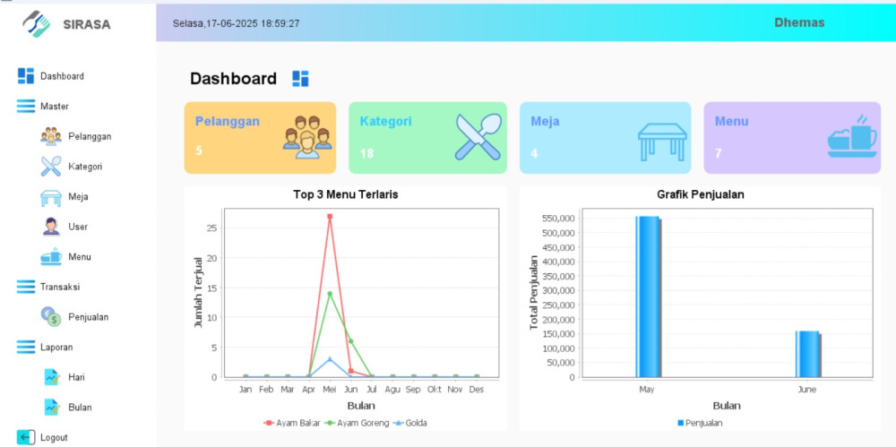Image resolution: width=896 pixels, height=447 pixels.
Task: Click the Logout arrow icon
Action: (x=26, y=437)
